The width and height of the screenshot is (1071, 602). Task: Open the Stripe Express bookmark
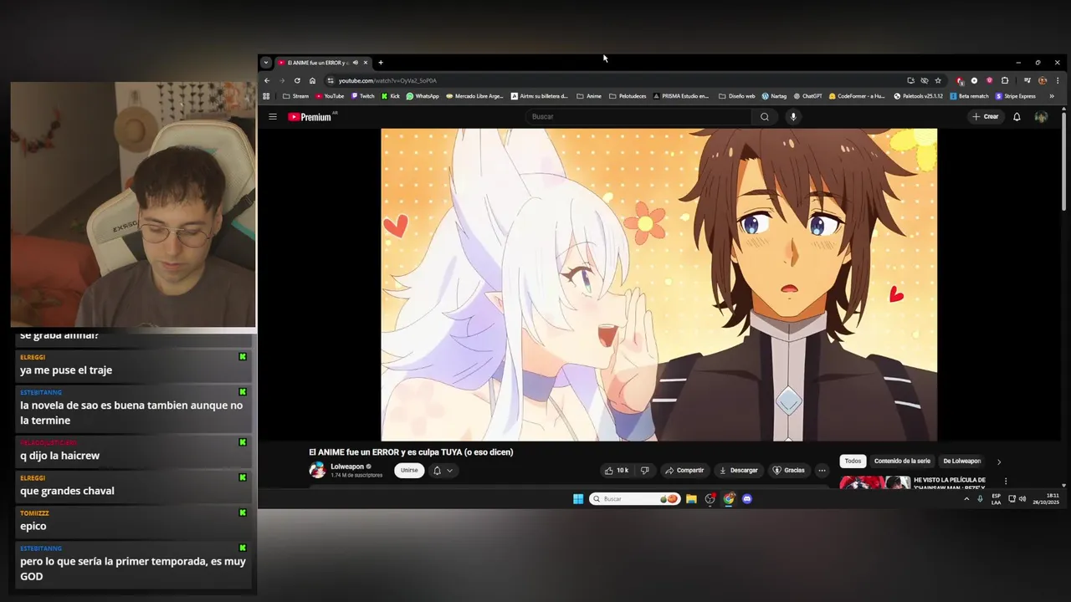click(x=1016, y=96)
